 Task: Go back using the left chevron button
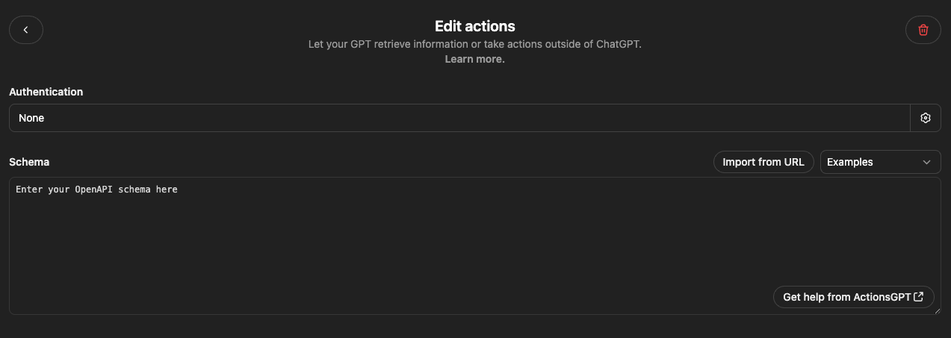click(x=26, y=30)
